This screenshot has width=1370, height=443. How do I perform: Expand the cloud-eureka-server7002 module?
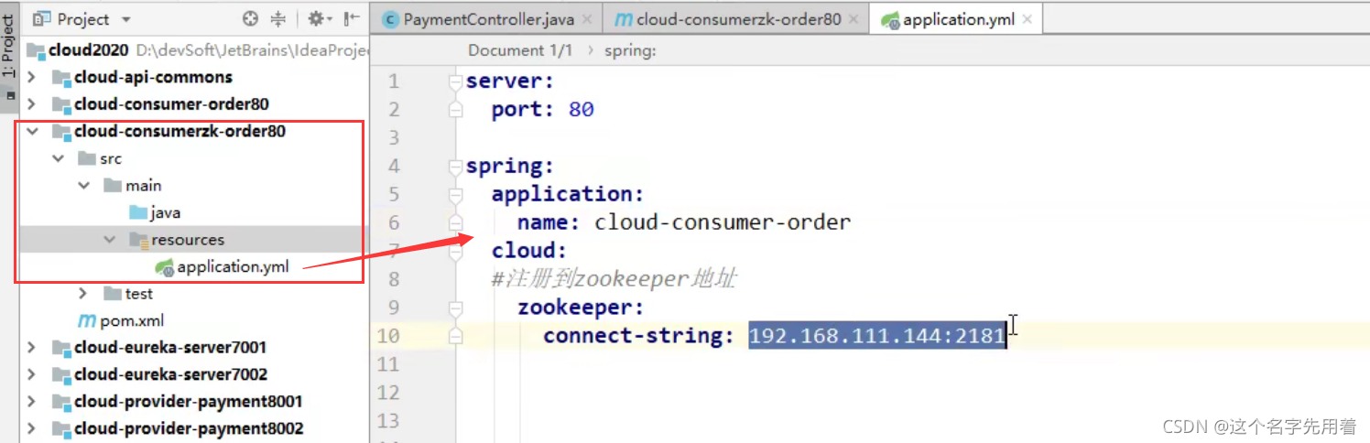[x=32, y=374]
